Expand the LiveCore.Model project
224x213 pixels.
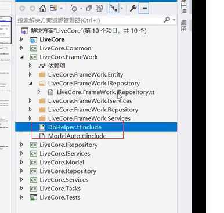coord(21,162)
